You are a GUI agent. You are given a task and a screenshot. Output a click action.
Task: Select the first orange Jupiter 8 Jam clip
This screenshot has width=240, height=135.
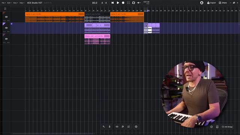pos(55,17)
